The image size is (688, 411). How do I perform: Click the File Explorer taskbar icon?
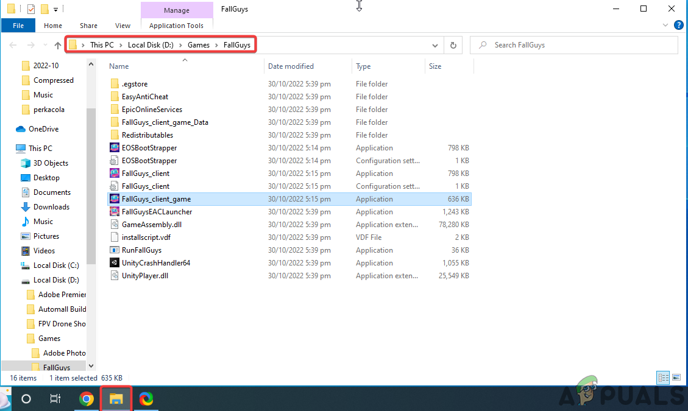coord(116,399)
